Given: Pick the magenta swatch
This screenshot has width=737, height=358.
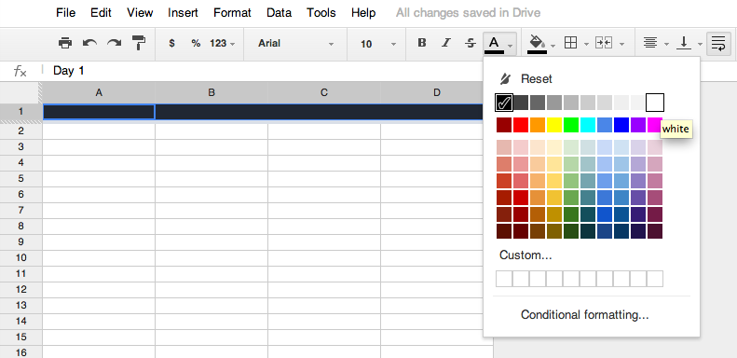Looking at the screenshot, I should click(655, 125).
